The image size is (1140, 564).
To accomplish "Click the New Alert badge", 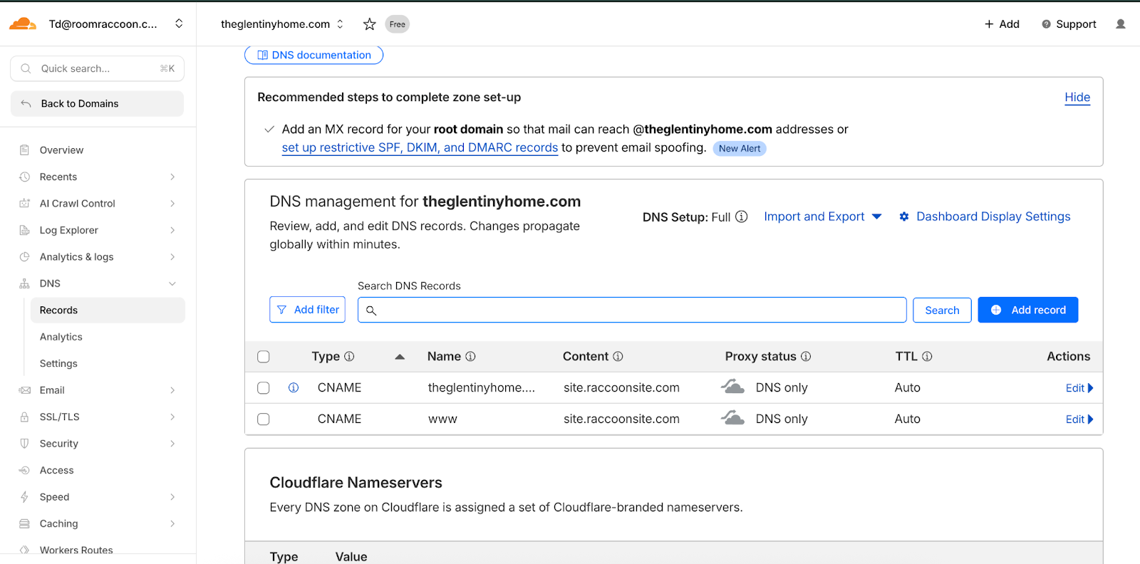I will coord(740,149).
